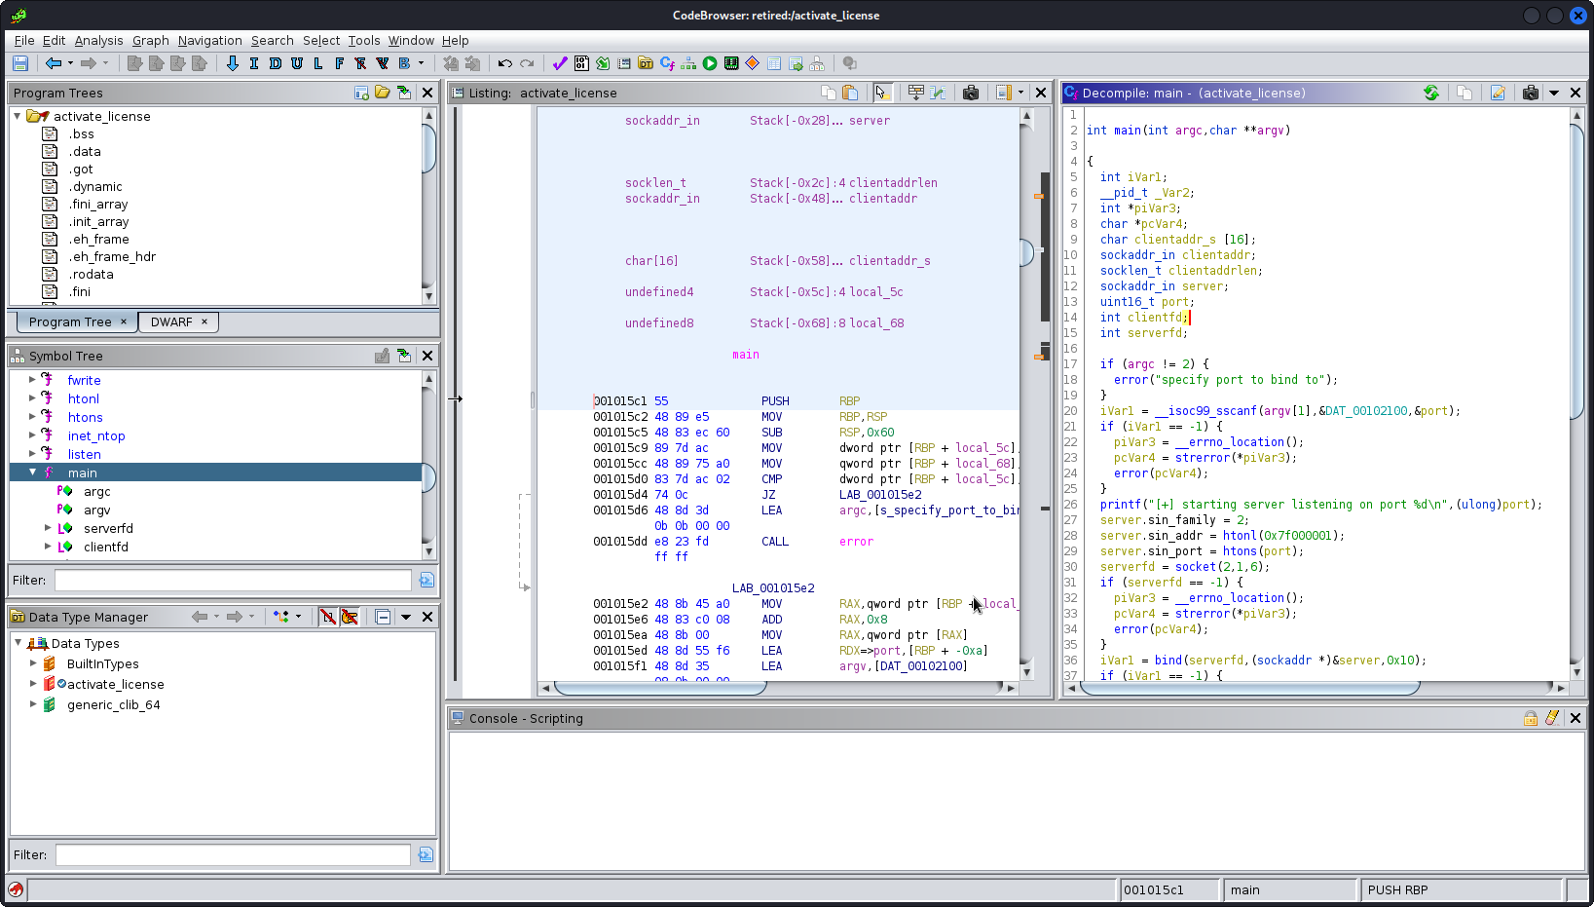Open the Data Type Manager toolbar icon

click(645, 63)
